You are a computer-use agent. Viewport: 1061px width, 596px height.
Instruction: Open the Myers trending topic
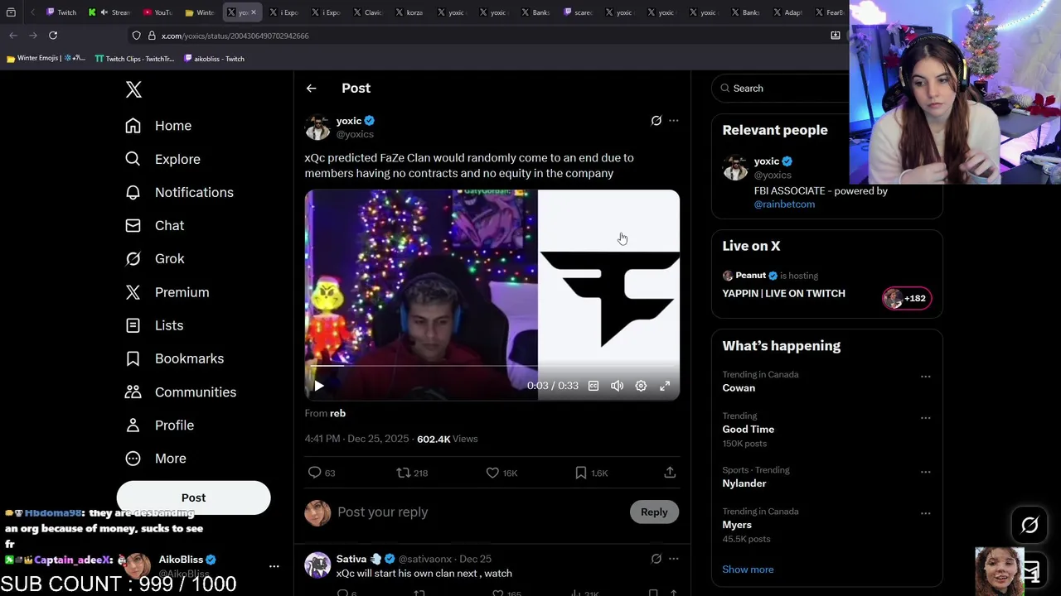pyautogui.click(x=737, y=525)
